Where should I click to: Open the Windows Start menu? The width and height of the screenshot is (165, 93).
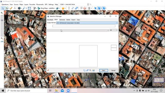(3, 91)
